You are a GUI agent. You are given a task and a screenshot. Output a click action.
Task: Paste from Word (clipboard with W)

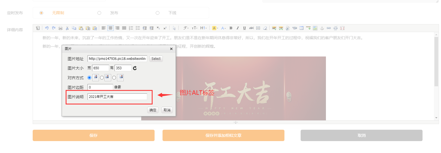tap(95, 28)
